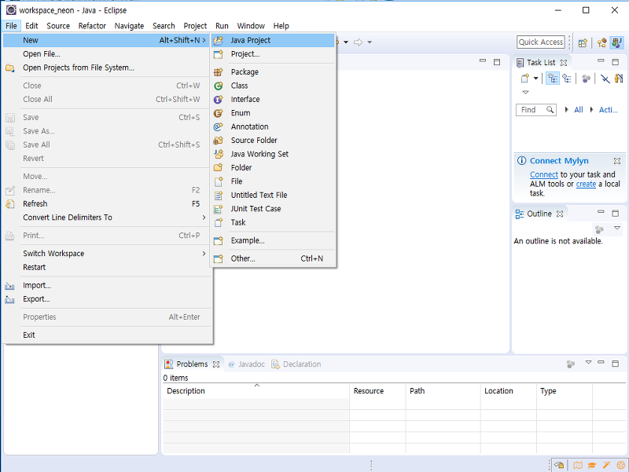Click the Quick Access search box

tap(540, 42)
